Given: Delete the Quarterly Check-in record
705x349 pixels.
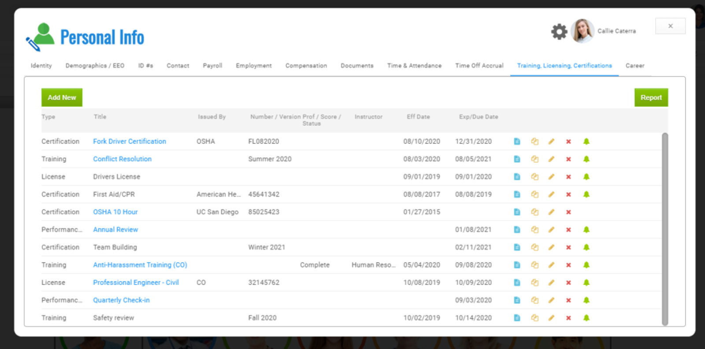Looking at the screenshot, I should (568, 300).
